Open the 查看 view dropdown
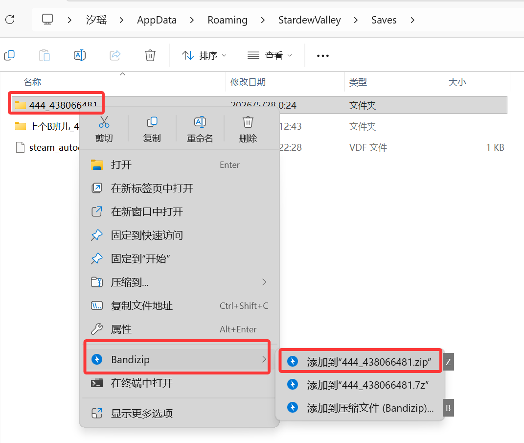Screen dimensions: 524x443 pyautogui.click(x=270, y=55)
